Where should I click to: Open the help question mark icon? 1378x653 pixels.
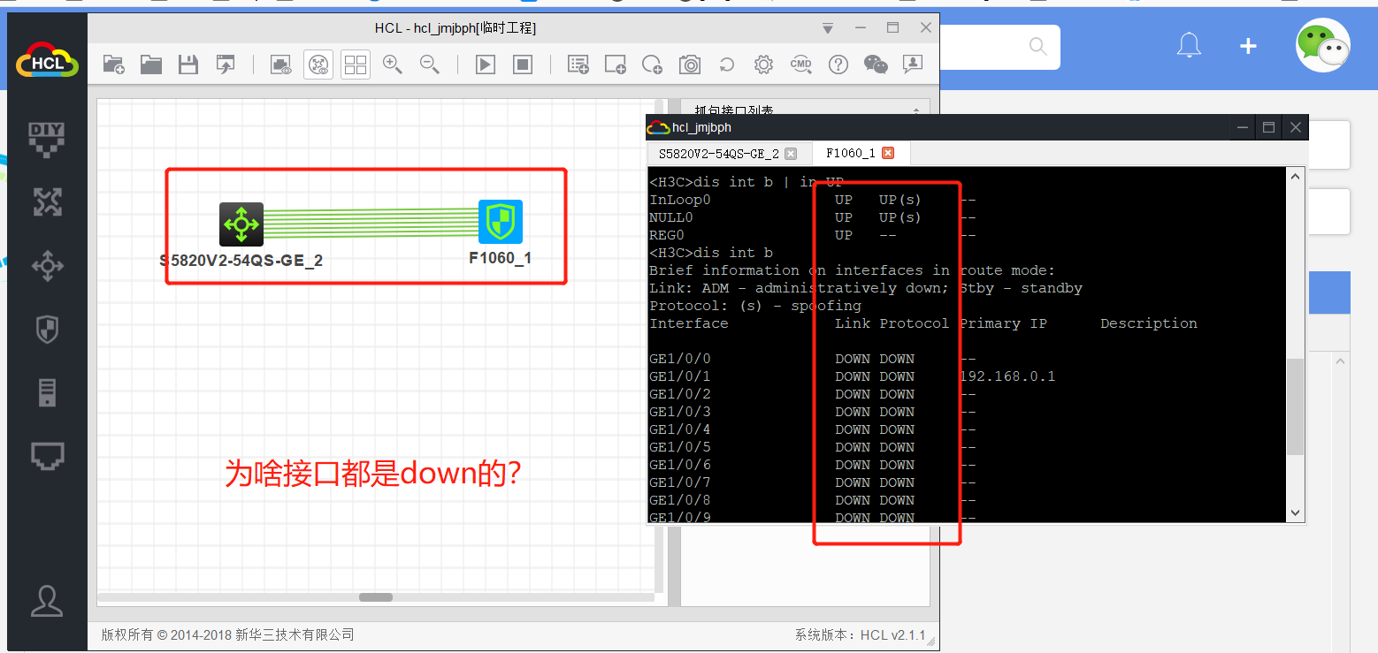(838, 65)
